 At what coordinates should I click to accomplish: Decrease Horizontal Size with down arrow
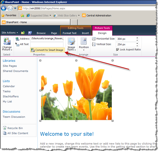click(137, 40)
